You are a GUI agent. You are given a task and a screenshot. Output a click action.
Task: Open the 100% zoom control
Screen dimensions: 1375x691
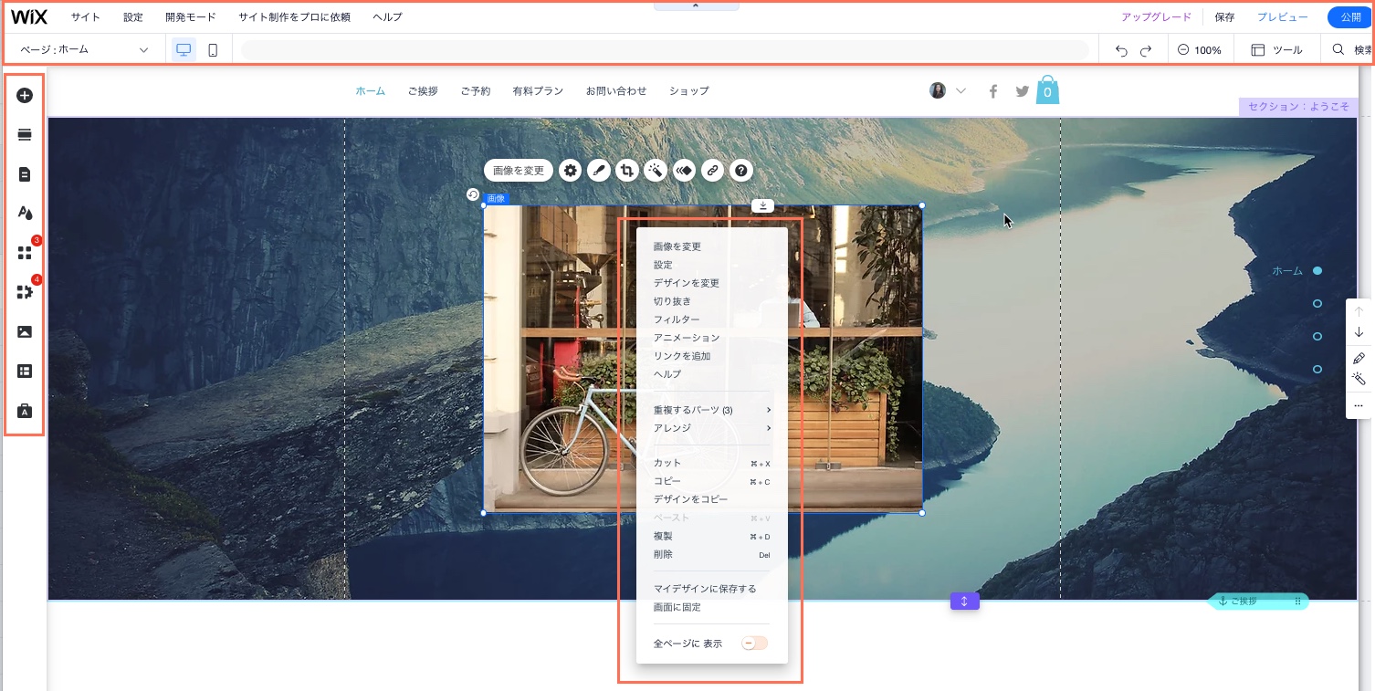point(1200,50)
